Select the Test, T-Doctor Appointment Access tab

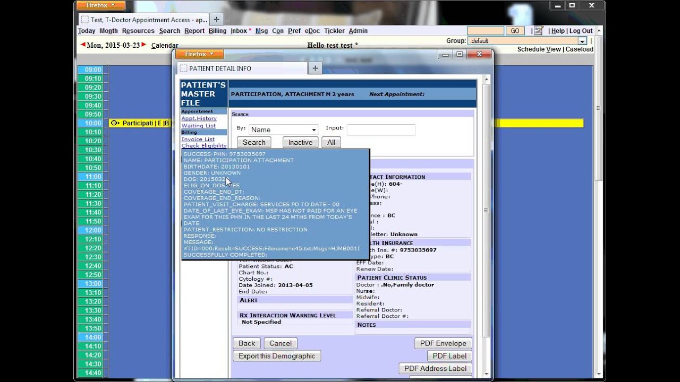click(x=143, y=20)
